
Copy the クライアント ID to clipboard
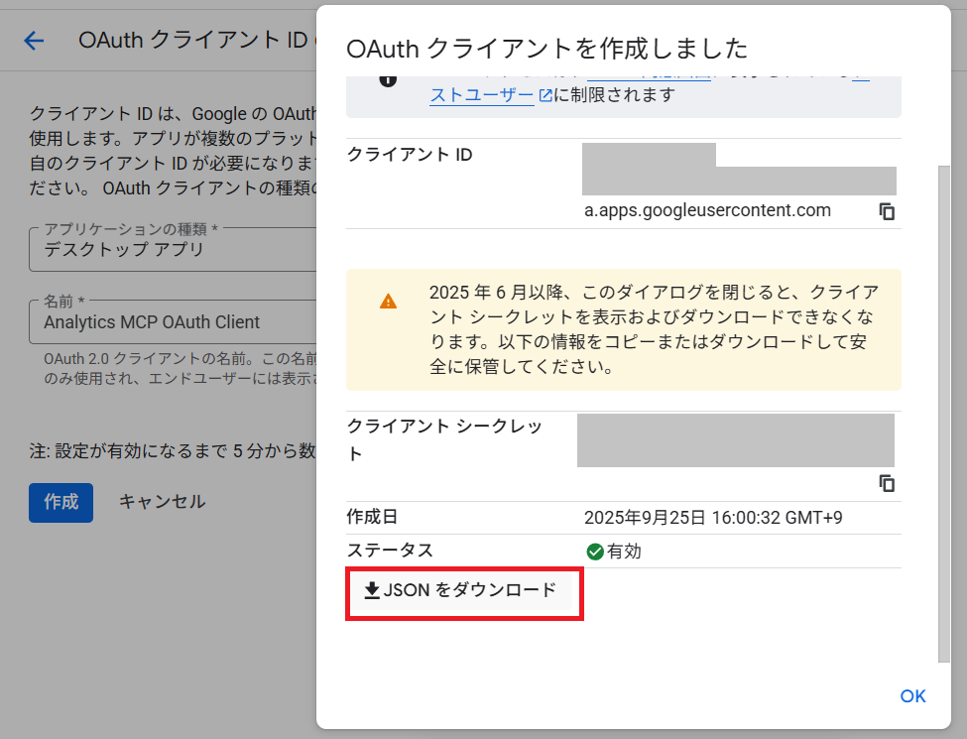pos(887,211)
